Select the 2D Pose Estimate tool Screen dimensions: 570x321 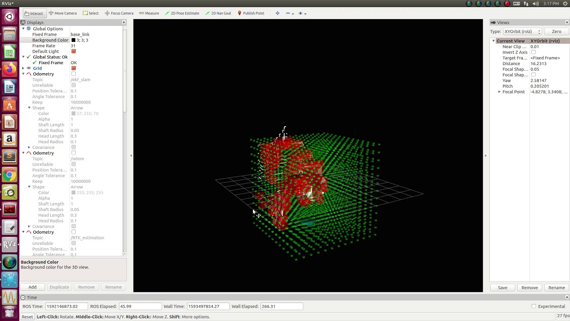[182, 13]
